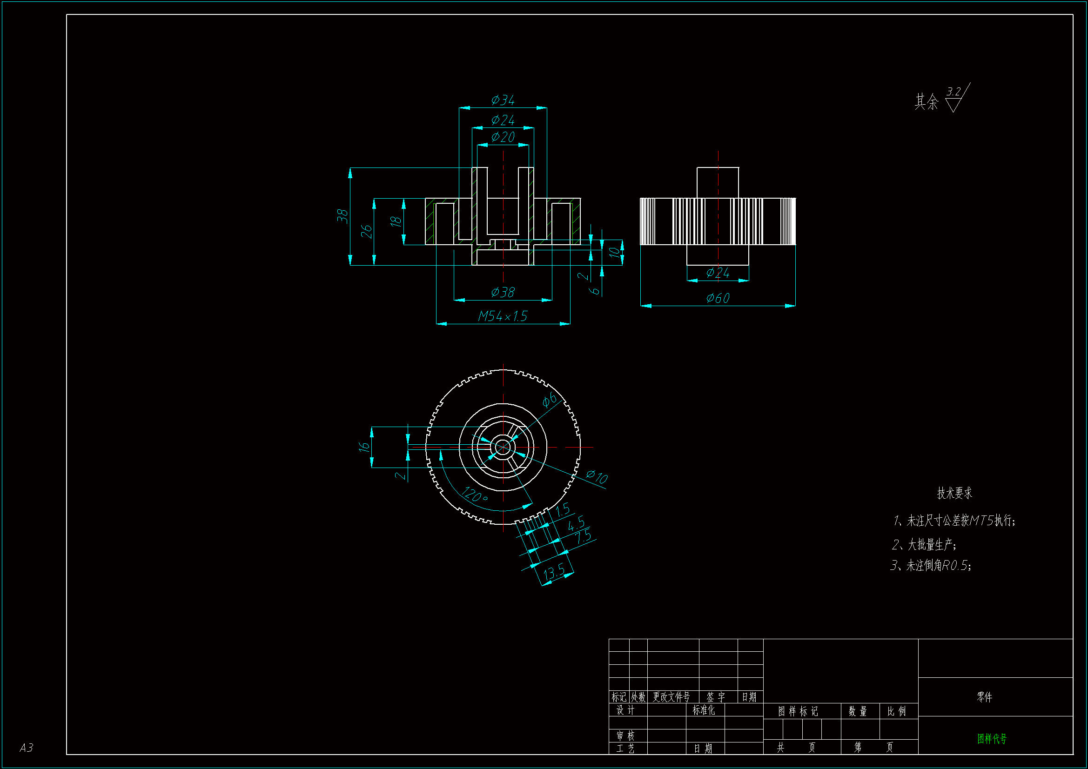Select the vertical 38 height dimension
This screenshot has height=769, width=1088.
point(343,216)
